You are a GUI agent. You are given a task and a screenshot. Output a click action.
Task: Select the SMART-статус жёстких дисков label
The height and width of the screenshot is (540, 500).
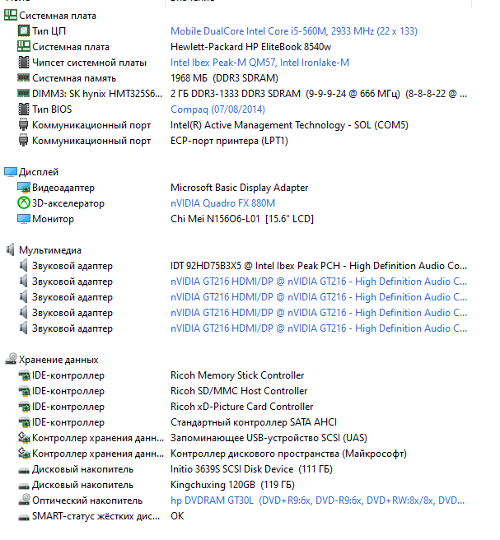click(96, 516)
